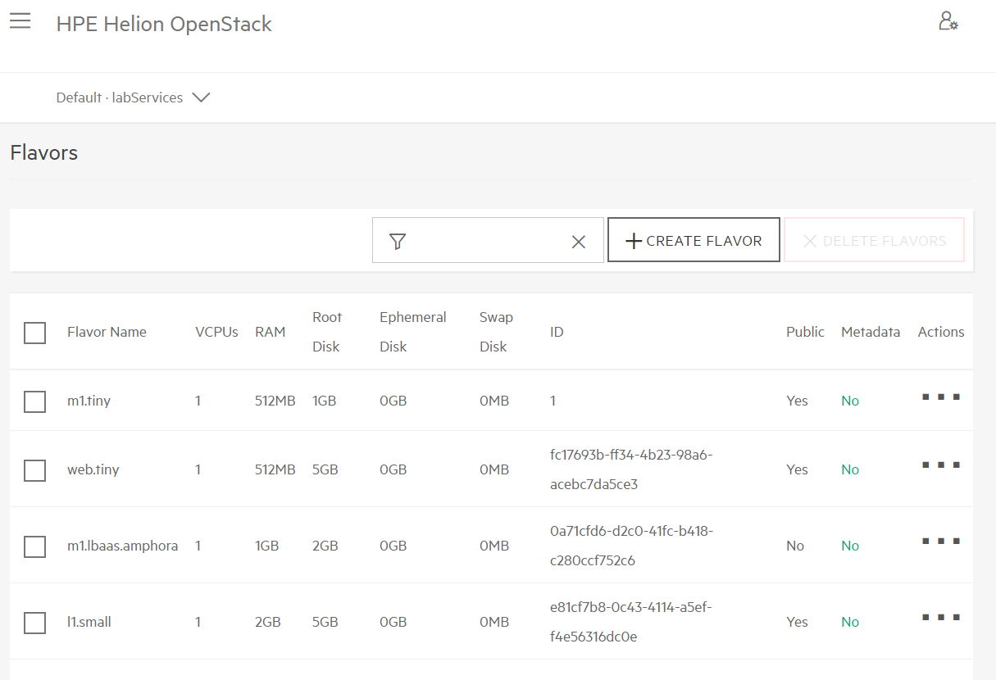
Task: Click the 1GB root disk of m1.tiny
Action: pos(325,401)
